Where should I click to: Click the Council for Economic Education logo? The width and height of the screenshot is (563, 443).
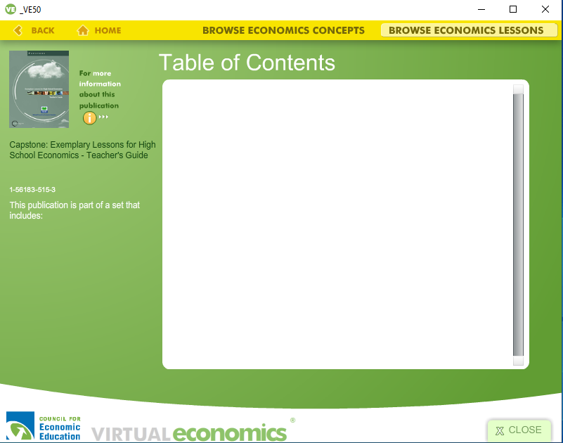coord(44,427)
